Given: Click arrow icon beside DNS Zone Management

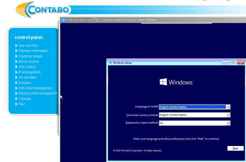Looking at the screenshot, I should 16,88.
